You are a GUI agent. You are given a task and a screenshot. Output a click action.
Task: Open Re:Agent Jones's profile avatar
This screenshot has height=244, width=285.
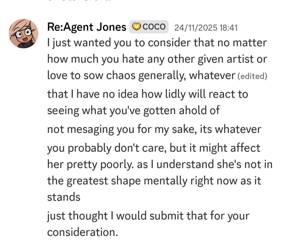click(23, 34)
